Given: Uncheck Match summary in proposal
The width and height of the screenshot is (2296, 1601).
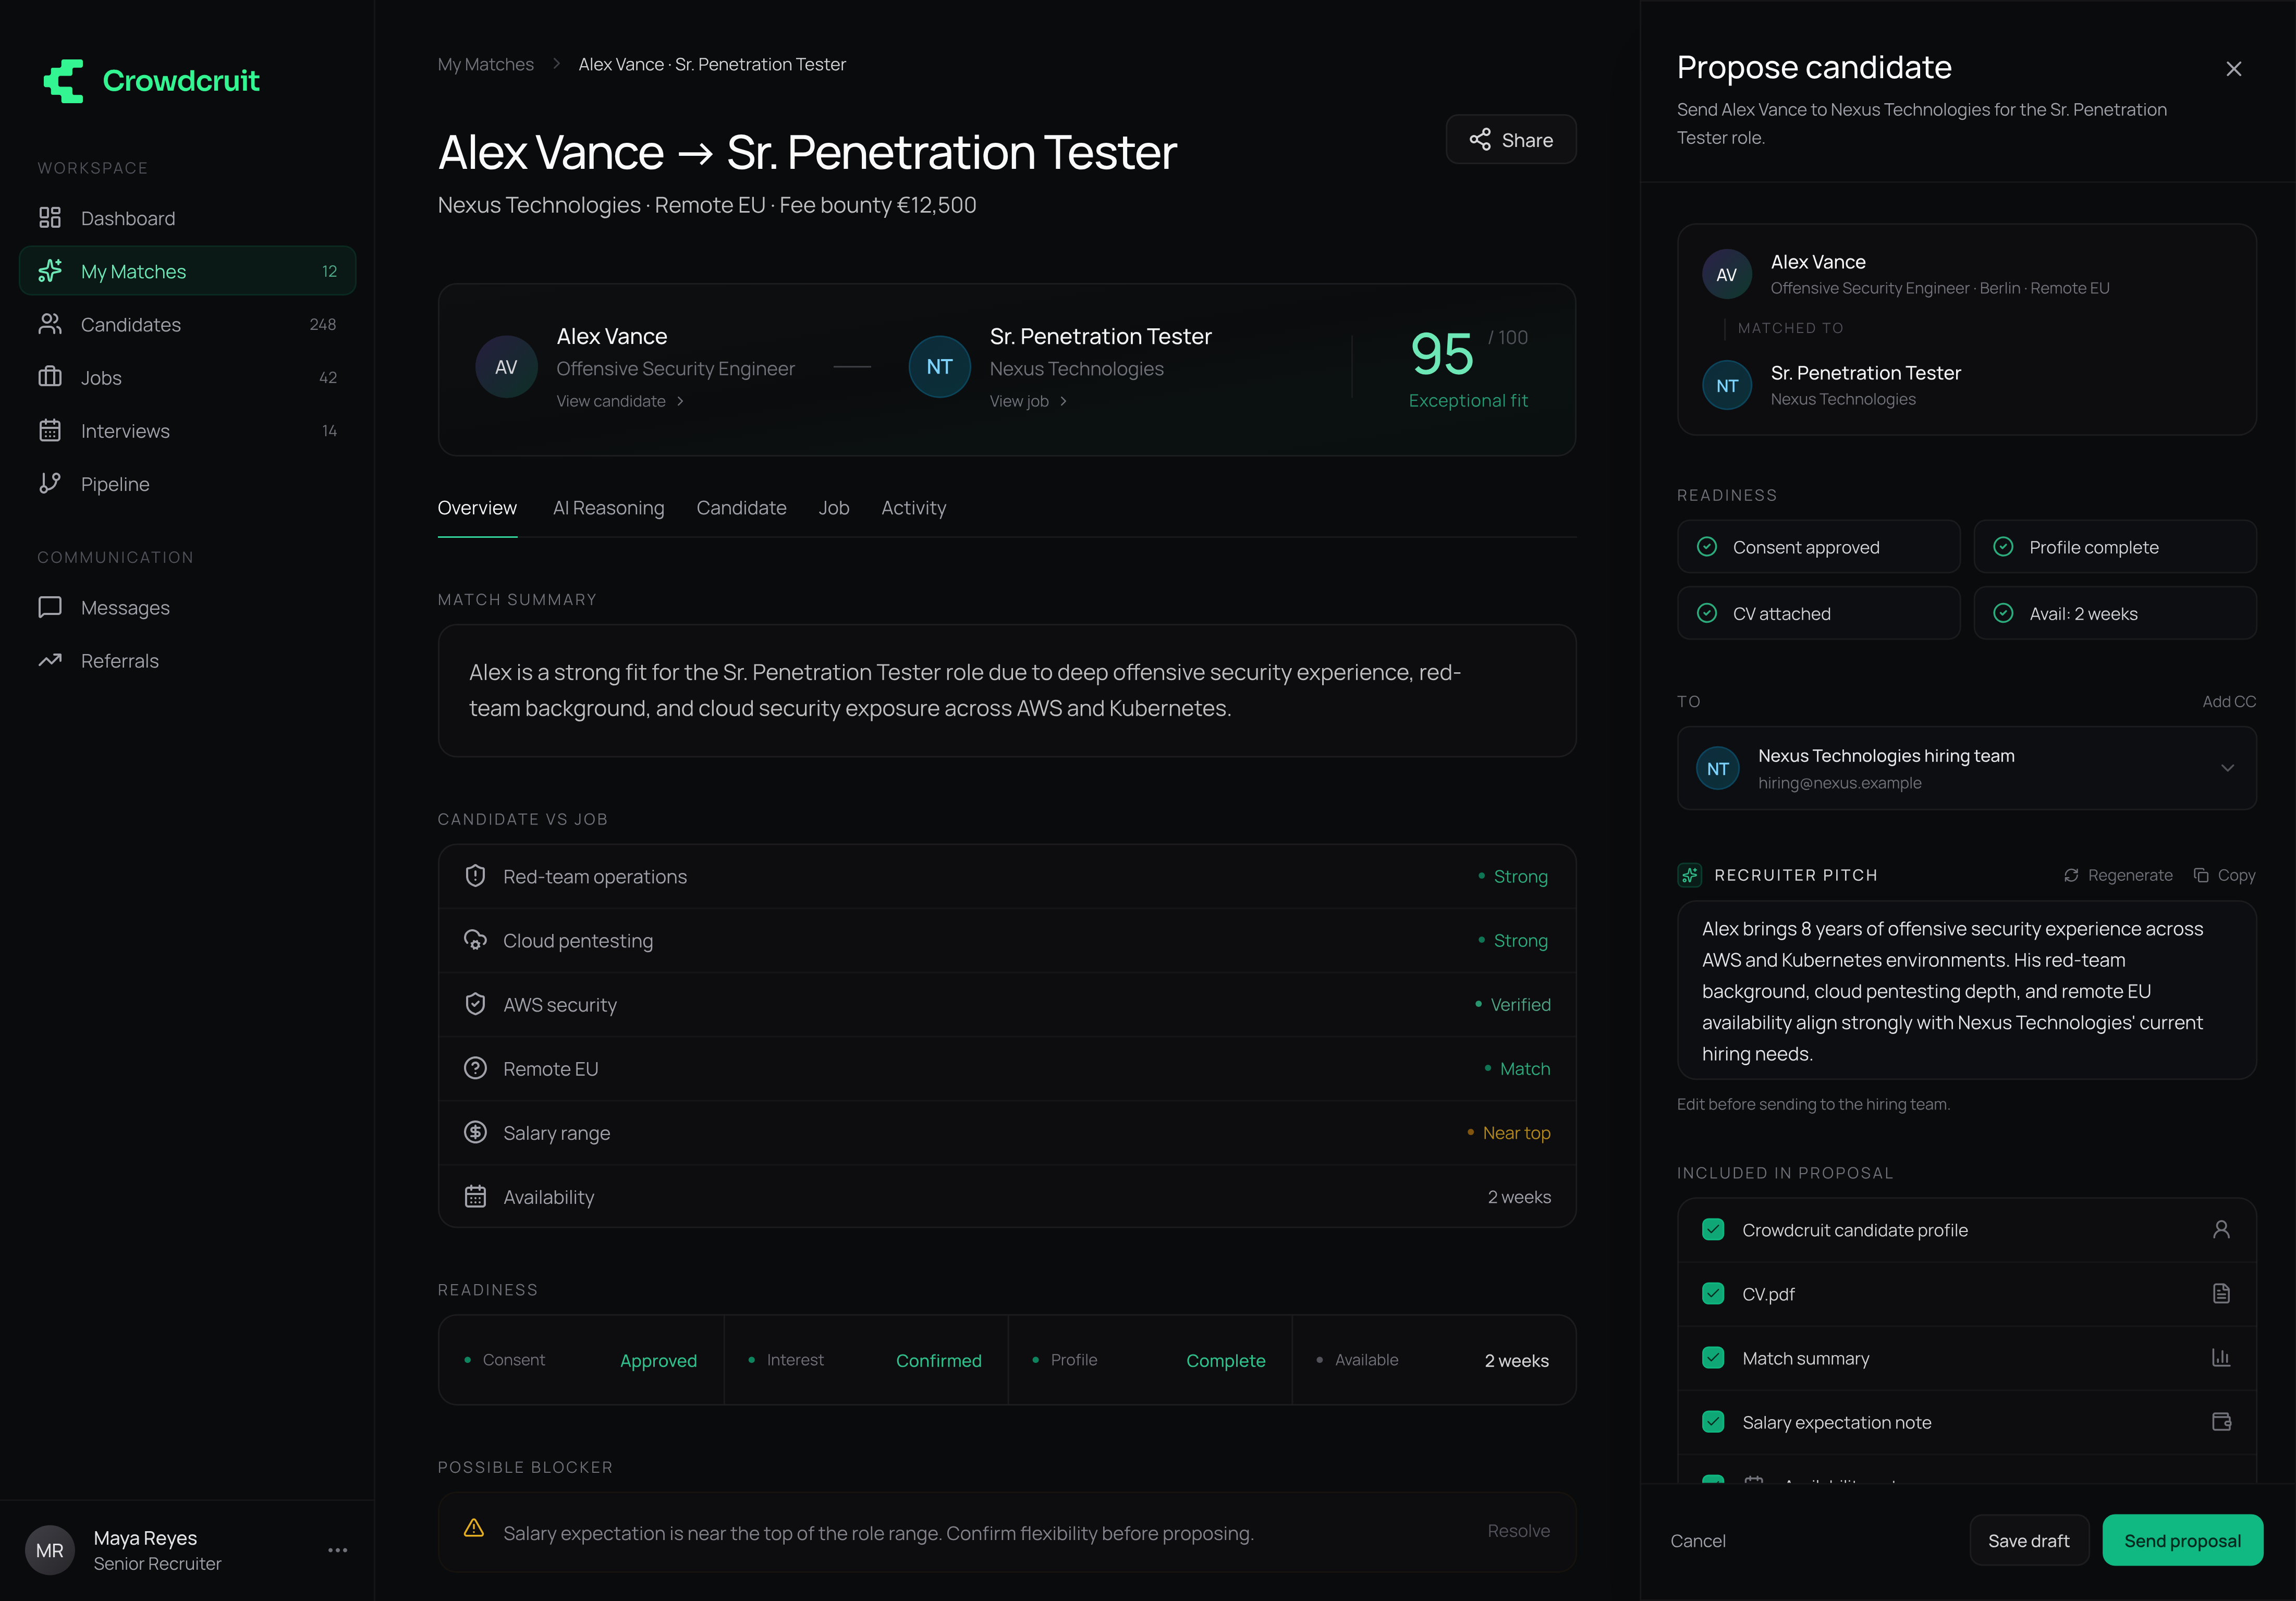Looking at the screenshot, I should click(x=1713, y=1357).
